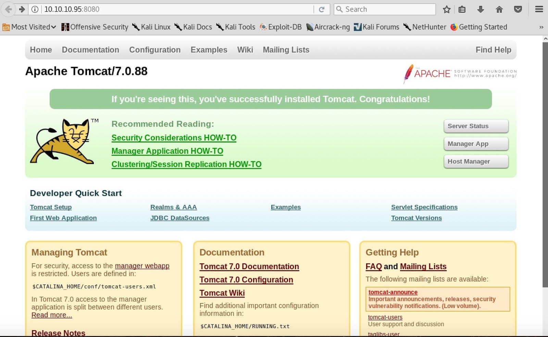Click the scrollbar up arrow

click(x=545, y=39)
